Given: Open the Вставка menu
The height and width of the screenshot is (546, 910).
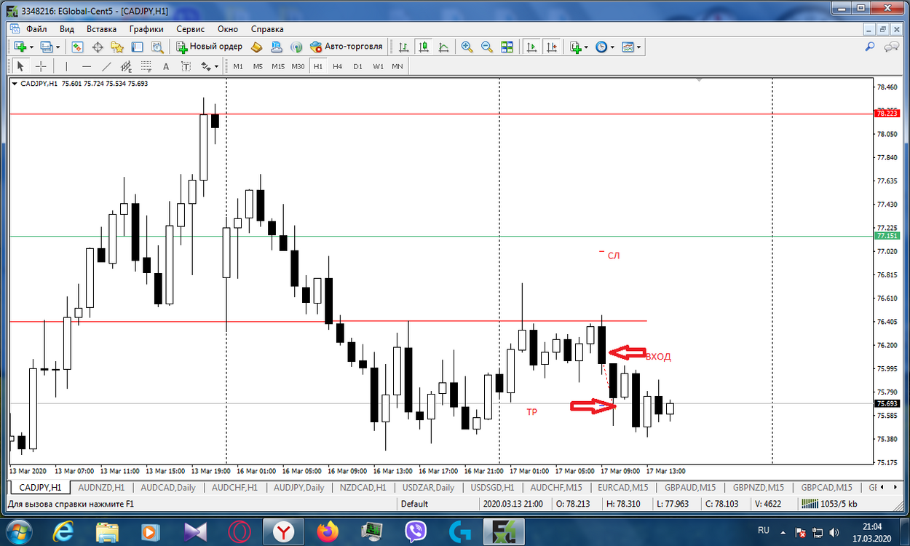Looking at the screenshot, I should pos(101,29).
